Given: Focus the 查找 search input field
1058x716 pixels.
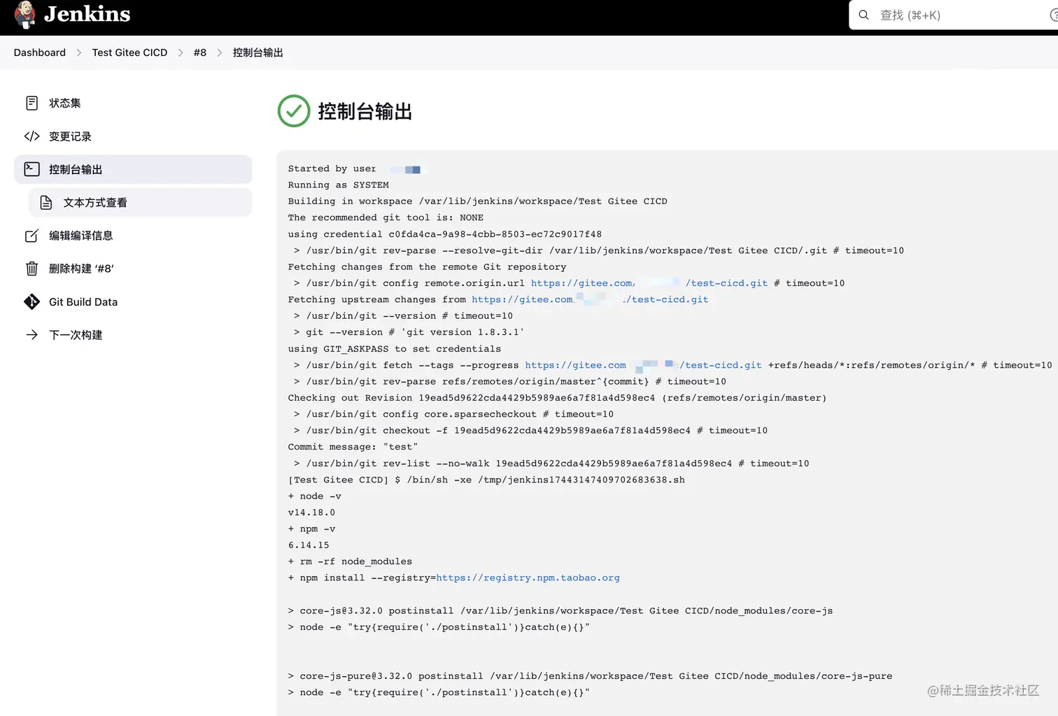Looking at the screenshot, I should coord(954,15).
